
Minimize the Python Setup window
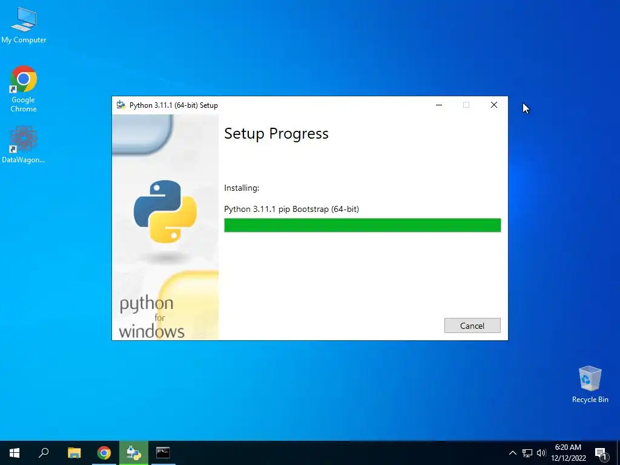pos(439,105)
